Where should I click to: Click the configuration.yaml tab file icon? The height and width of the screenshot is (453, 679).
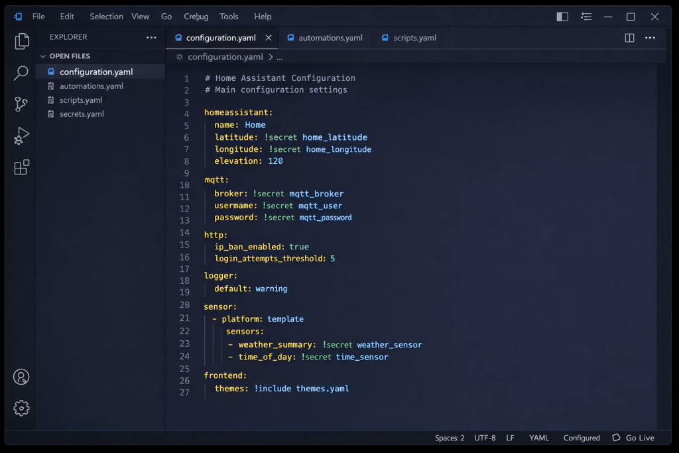178,38
